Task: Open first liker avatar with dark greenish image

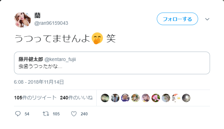Action: 105,98
